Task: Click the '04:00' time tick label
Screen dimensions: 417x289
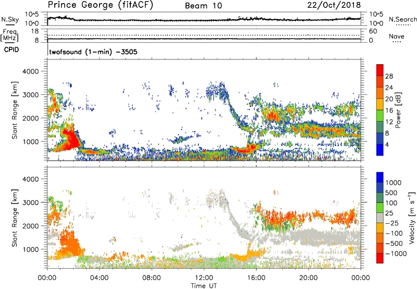Action: coord(99,278)
